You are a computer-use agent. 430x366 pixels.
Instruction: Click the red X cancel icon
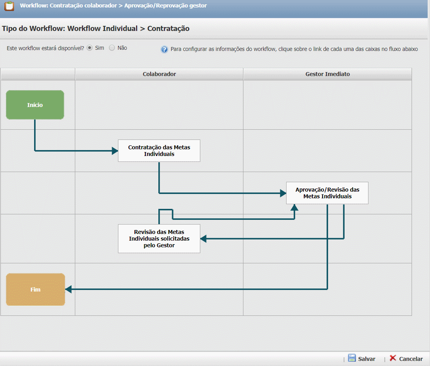[x=393, y=358]
